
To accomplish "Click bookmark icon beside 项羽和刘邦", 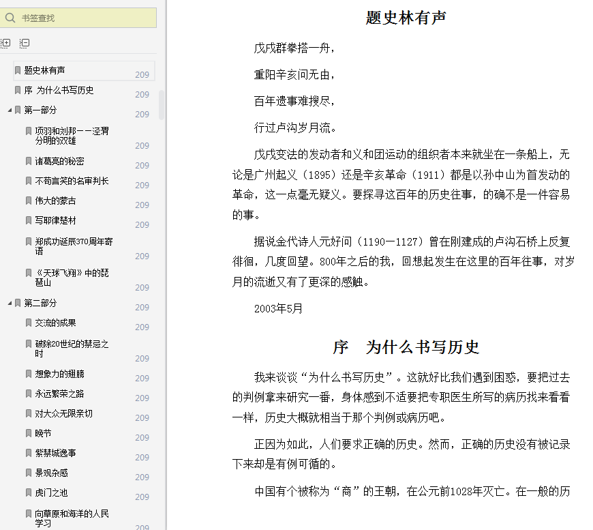I will click(29, 131).
